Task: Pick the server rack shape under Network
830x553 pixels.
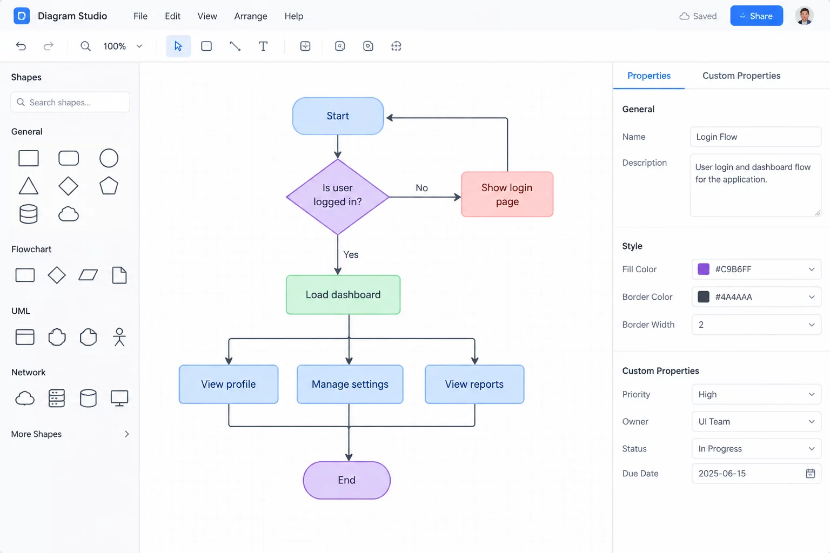Action: click(57, 399)
